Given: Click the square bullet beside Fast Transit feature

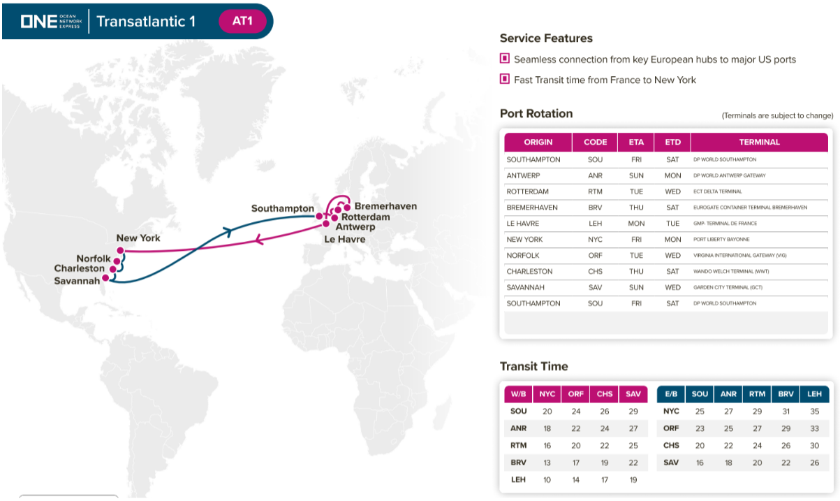Looking at the screenshot, I should tap(505, 79).
